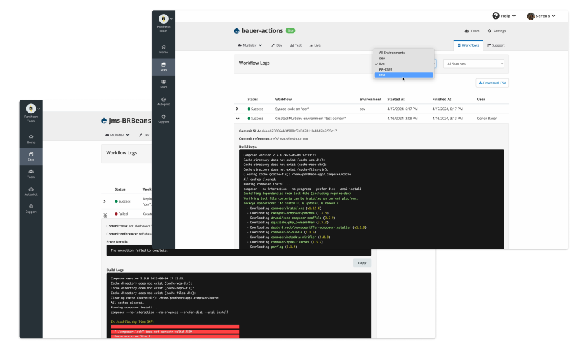The image size is (586, 352).
Task: Collapse the 'Created Multidev environment' row
Action: pyautogui.click(x=237, y=119)
